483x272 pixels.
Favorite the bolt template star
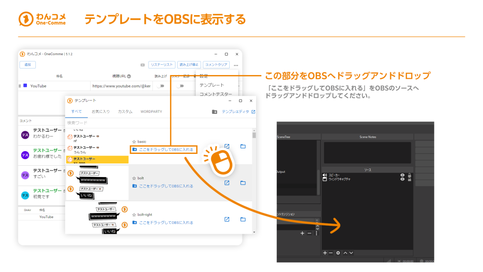pyautogui.click(x=134, y=178)
